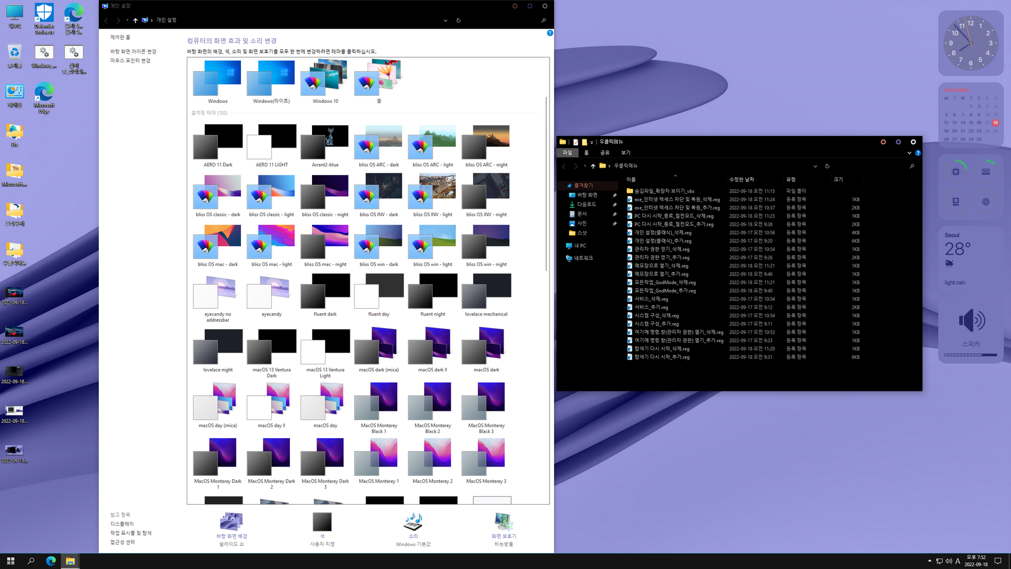Expand the path chevron before the Explorer folder name

pyautogui.click(x=609, y=166)
